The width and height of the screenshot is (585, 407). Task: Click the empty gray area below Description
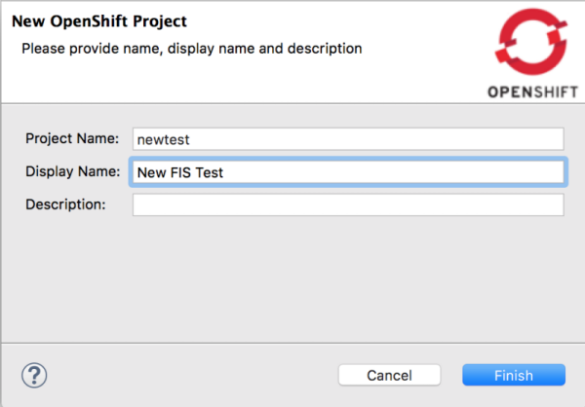coord(292,279)
